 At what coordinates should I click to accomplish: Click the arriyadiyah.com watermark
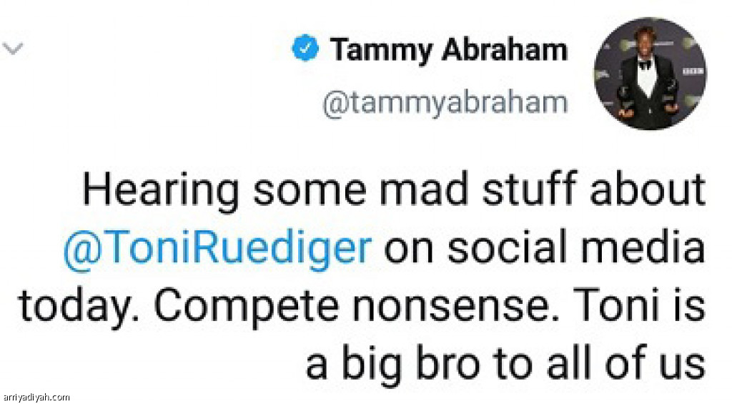point(36,397)
